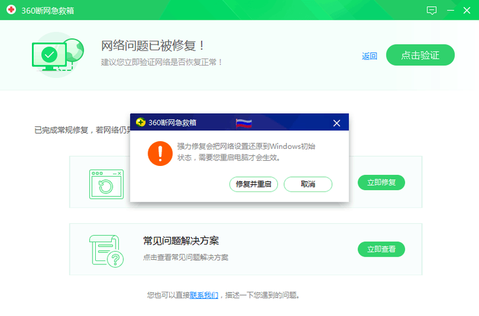Click the 立即修复 button
Viewport: 479px width, 316px height.
(x=381, y=183)
